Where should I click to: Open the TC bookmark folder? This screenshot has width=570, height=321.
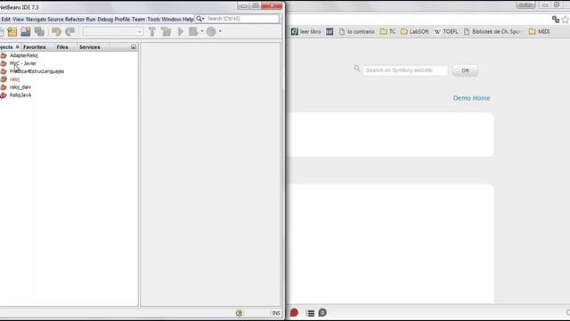(x=387, y=32)
